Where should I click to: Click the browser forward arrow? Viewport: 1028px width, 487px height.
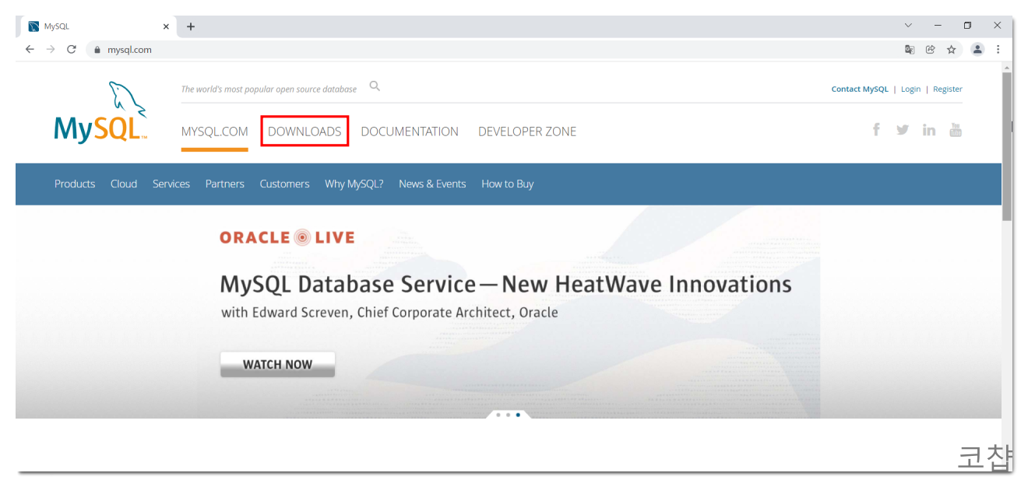pos(51,49)
